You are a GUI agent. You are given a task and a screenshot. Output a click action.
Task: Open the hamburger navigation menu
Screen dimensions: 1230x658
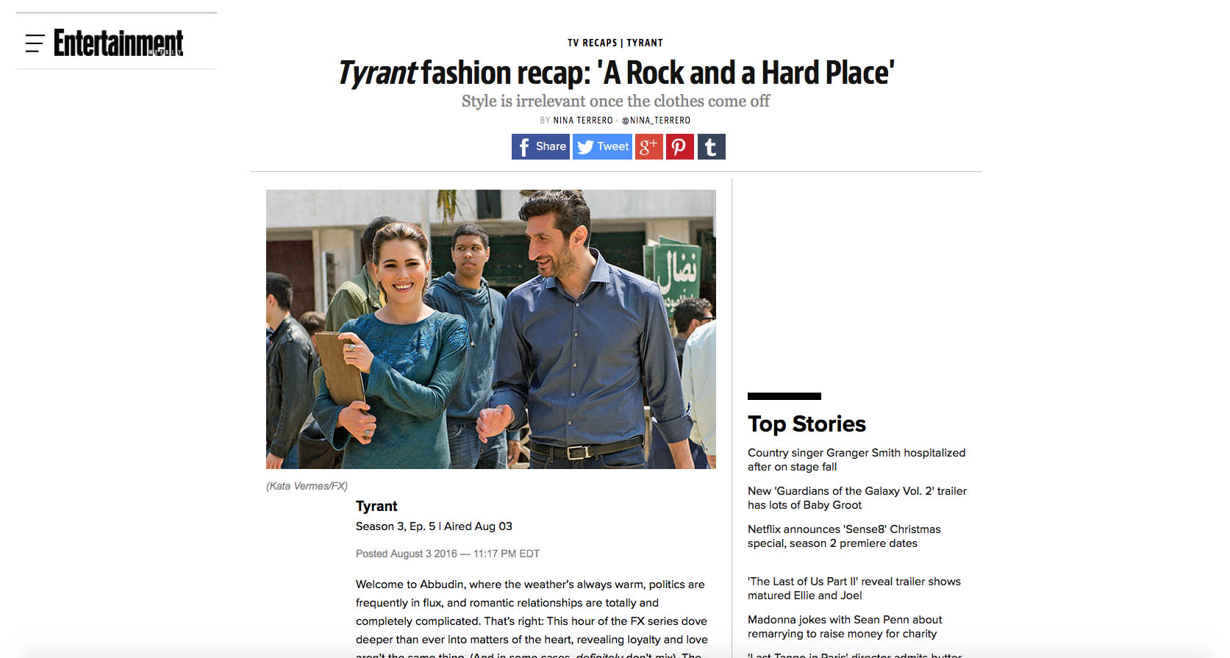coord(35,43)
